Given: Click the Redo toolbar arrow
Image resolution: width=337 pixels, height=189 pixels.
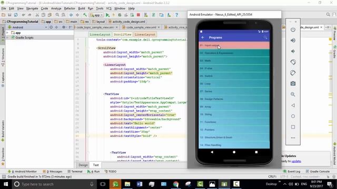Looking at the screenshot, I should 29,15.
